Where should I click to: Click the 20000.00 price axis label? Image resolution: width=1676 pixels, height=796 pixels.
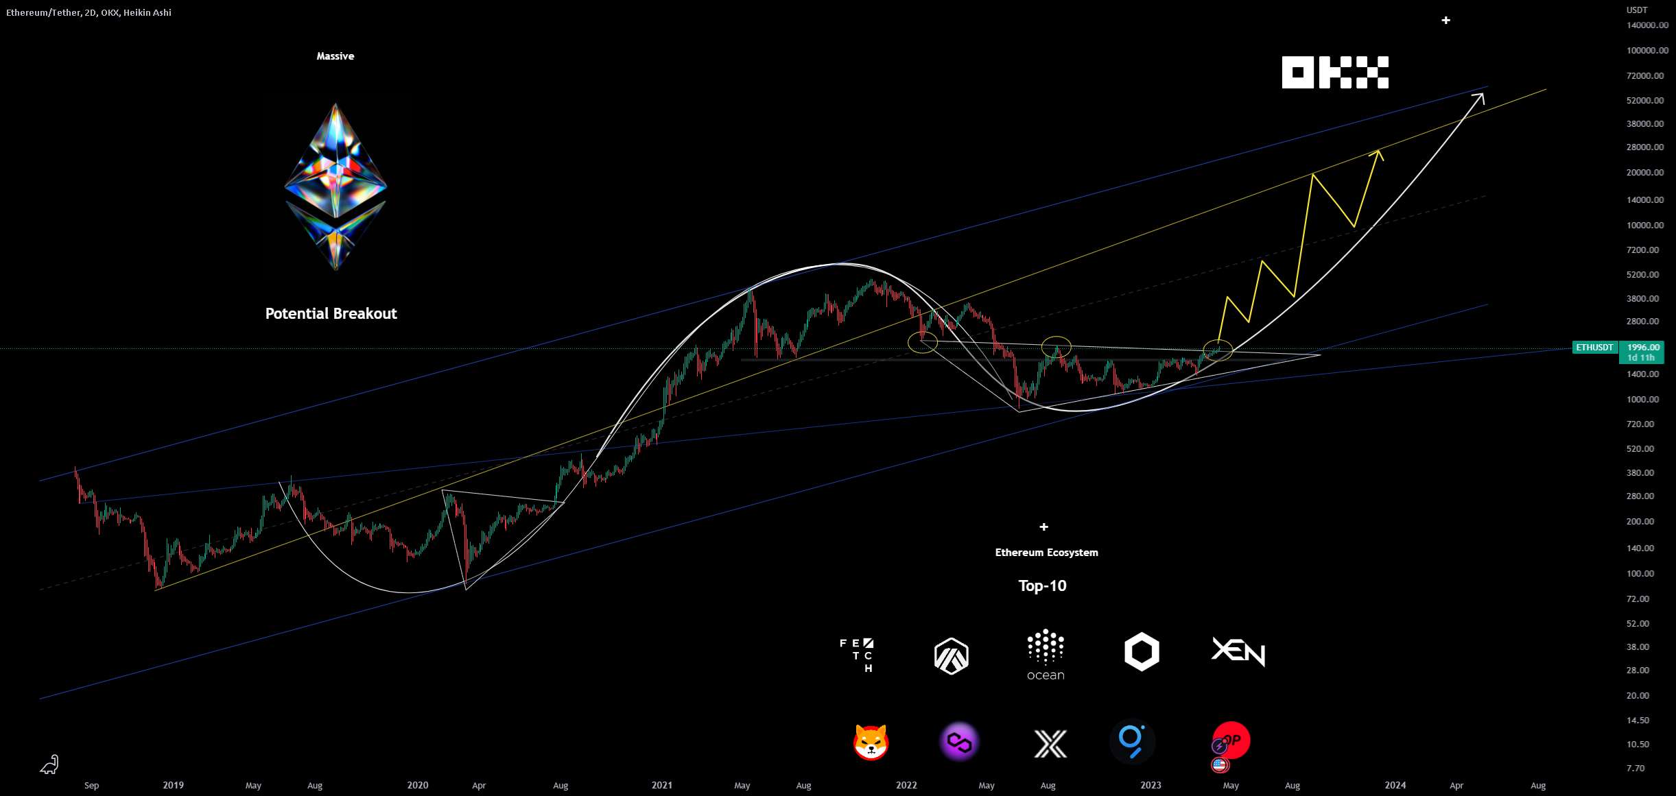point(1645,173)
